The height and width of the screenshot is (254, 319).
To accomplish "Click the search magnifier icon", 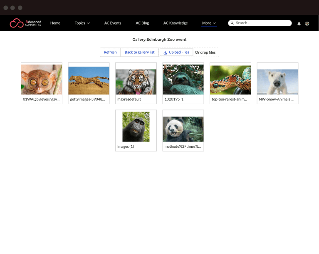I will coord(232,23).
